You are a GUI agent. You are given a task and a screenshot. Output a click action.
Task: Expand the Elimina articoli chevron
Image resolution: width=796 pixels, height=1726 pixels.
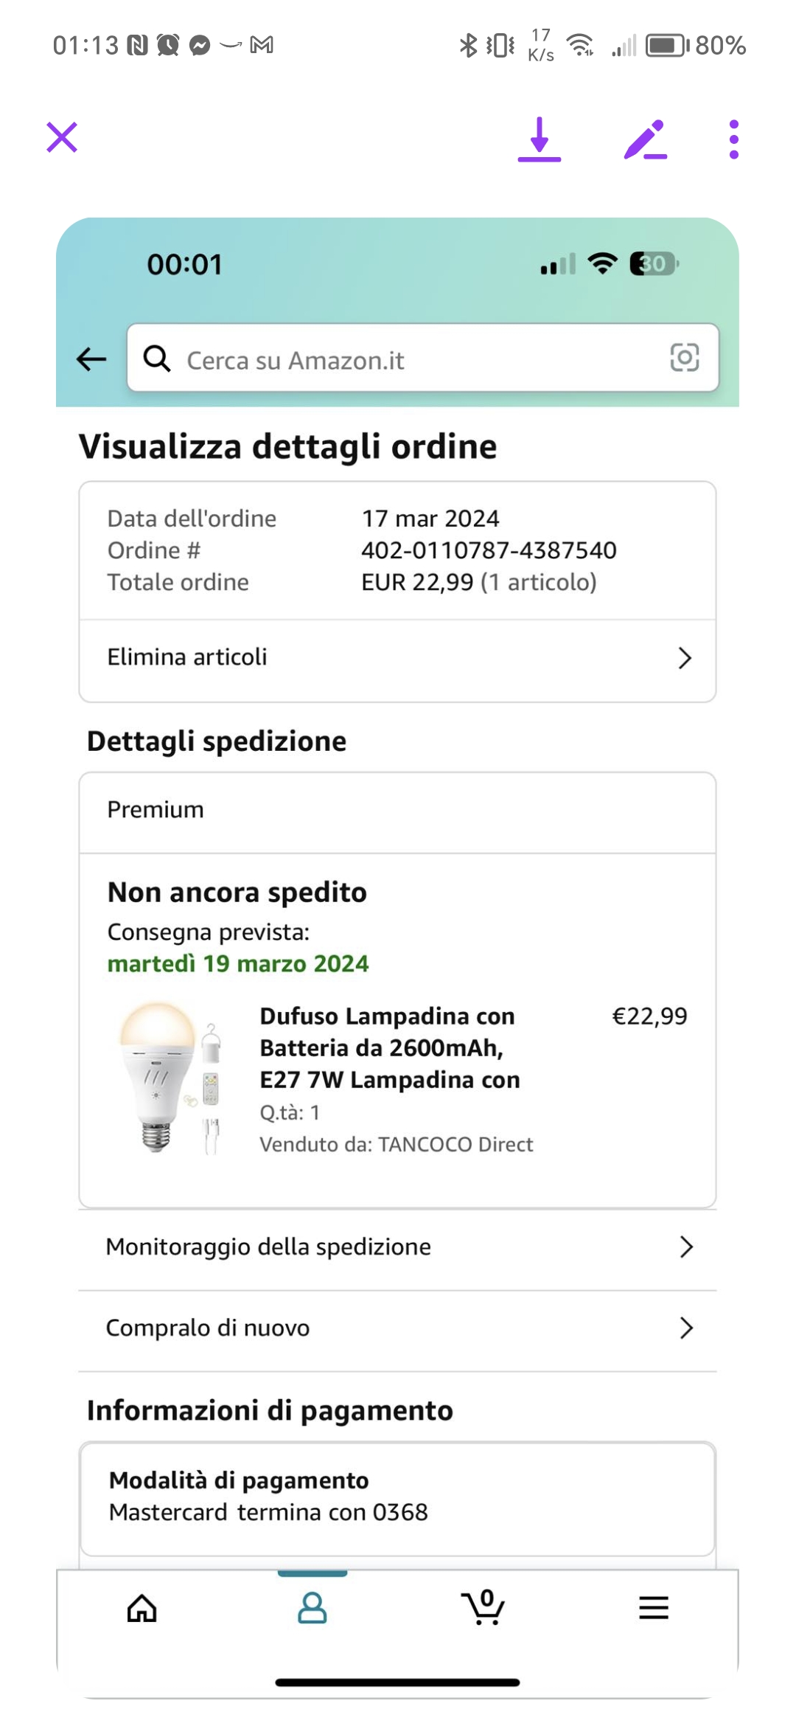tap(685, 658)
